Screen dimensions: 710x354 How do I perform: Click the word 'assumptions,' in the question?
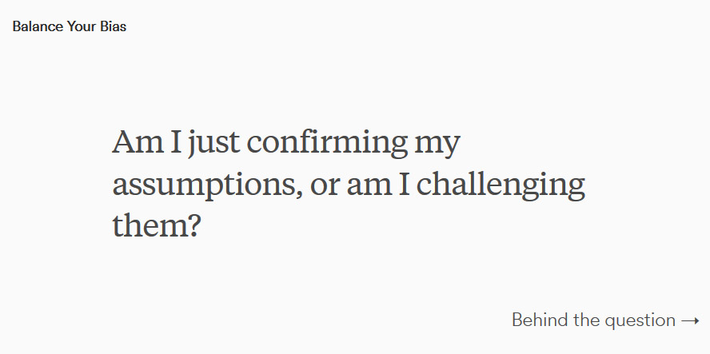pos(207,185)
